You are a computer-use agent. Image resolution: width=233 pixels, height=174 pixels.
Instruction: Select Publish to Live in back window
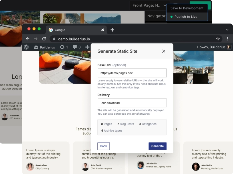click(187, 17)
